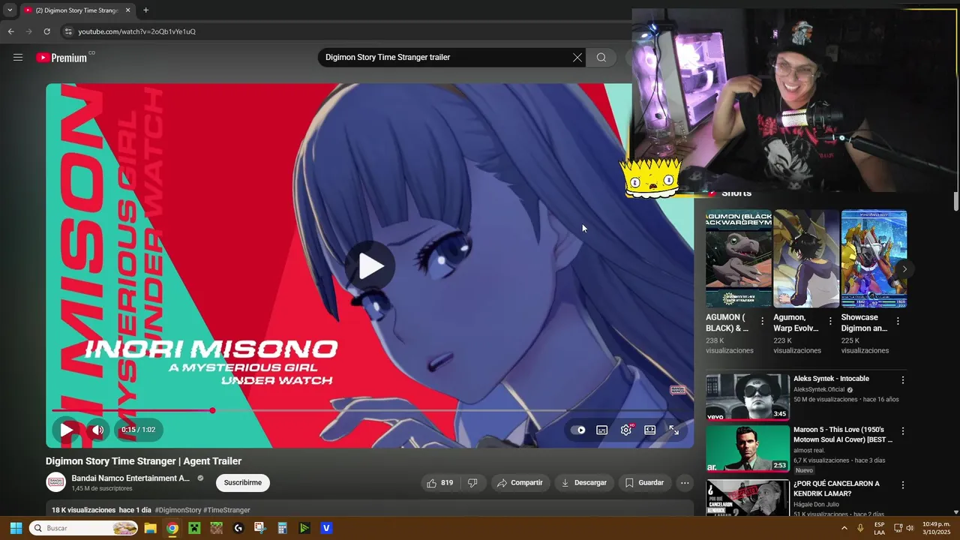Open the Agumon, Warp Evolv... short thumbnail
960x540 pixels.
tap(806, 259)
